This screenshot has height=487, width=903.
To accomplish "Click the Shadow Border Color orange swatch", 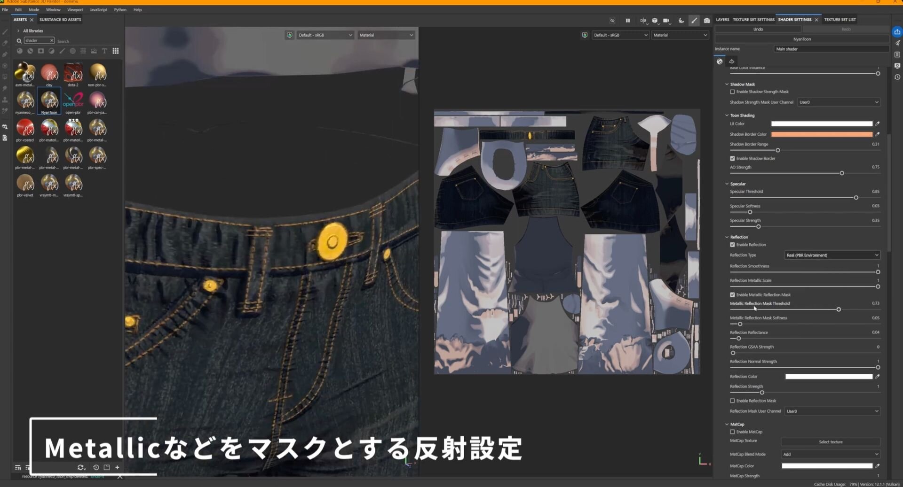I will [x=822, y=134].
